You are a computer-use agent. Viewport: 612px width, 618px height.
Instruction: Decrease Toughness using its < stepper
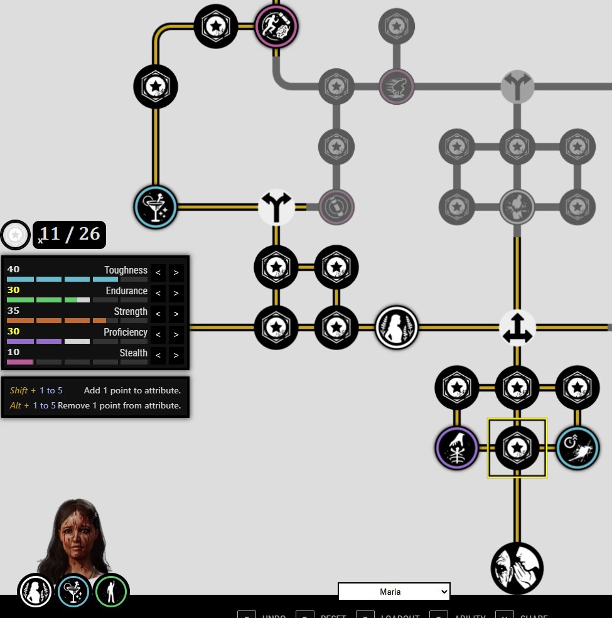(x=158, y=272)
